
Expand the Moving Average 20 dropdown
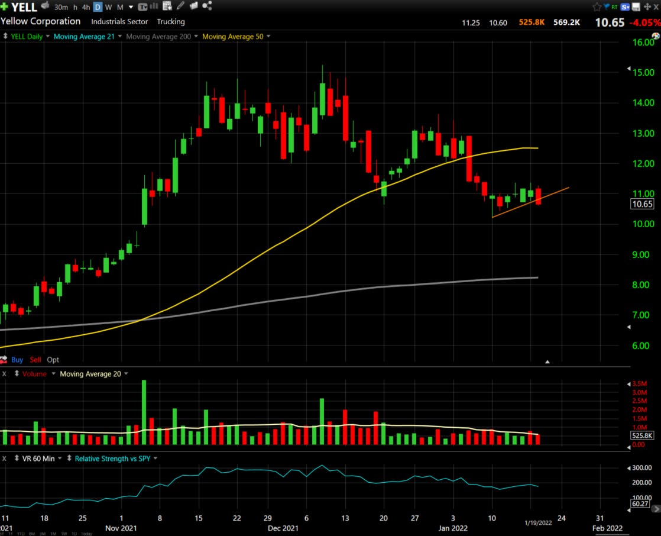point(126,374)
